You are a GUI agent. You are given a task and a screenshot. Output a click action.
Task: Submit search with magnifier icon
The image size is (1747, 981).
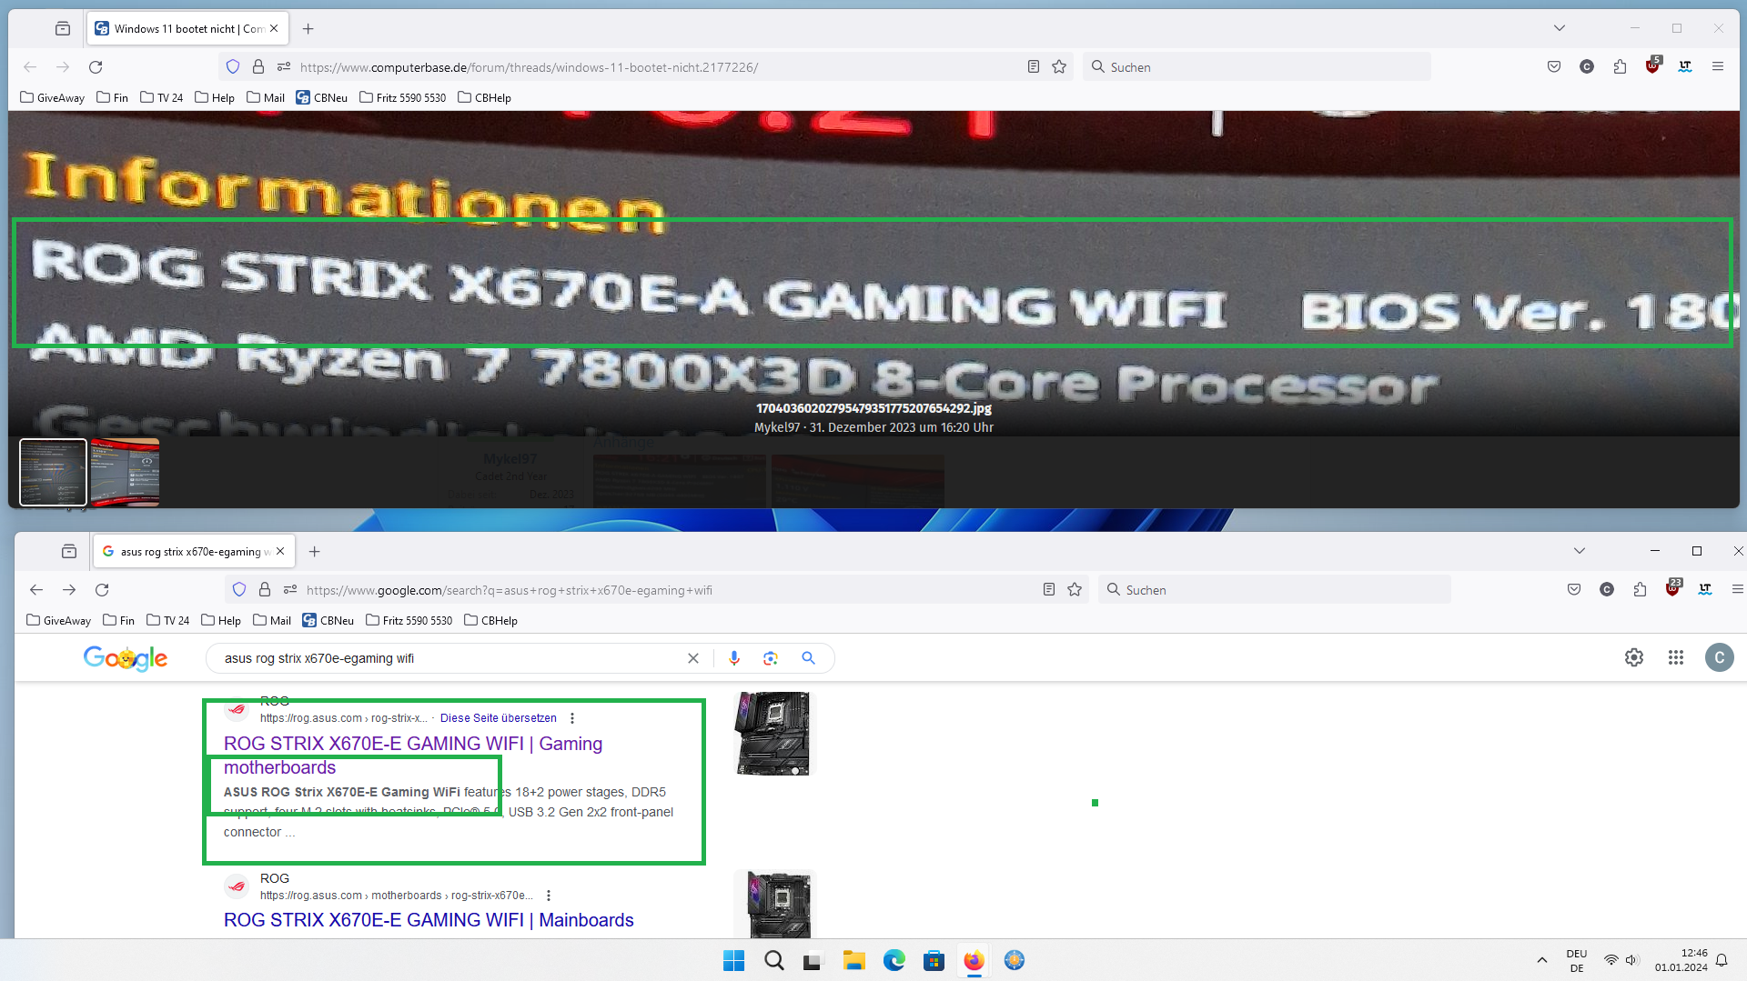pyautogui.click(x=808, y=658)
